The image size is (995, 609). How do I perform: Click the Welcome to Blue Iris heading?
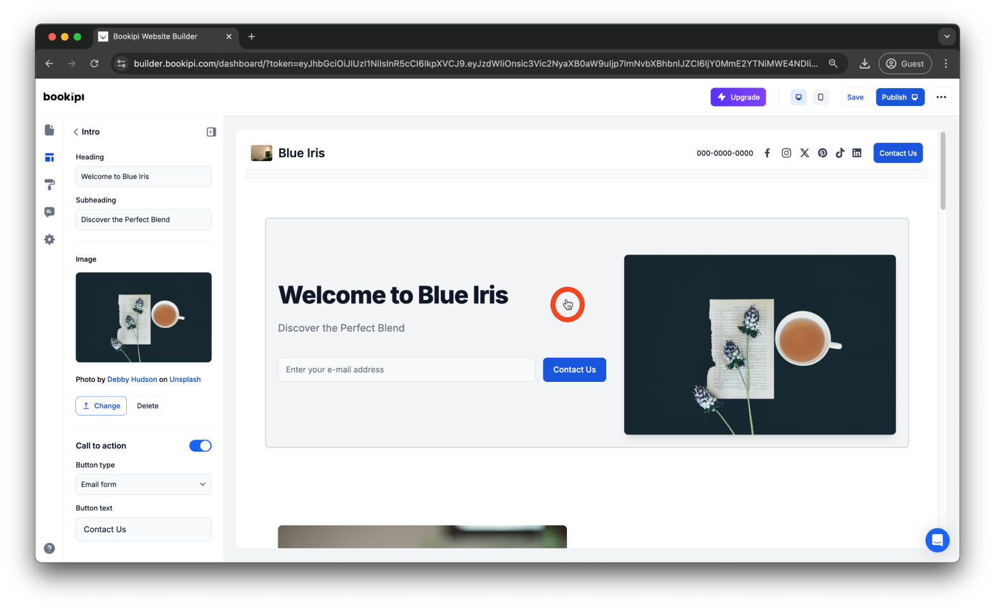tap(393, 295)
